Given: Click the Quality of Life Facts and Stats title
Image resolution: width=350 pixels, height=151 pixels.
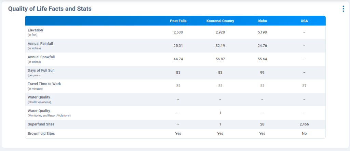Looking at the screenshot, I should click(50, 9).
